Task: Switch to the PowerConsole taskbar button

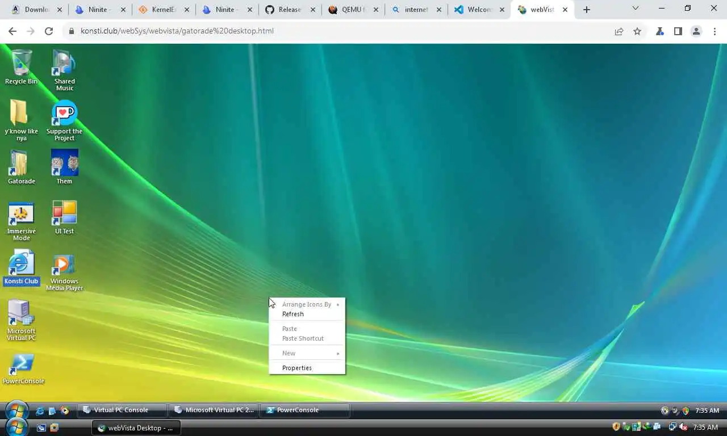Action: point(306,410)
